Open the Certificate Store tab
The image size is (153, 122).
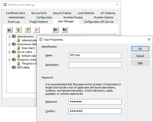tap(16, 13)
